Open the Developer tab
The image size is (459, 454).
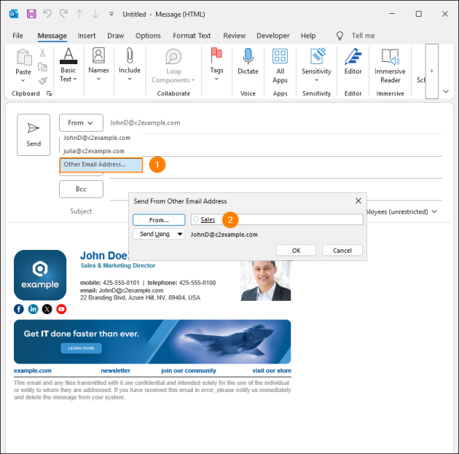tap(272, 36)
